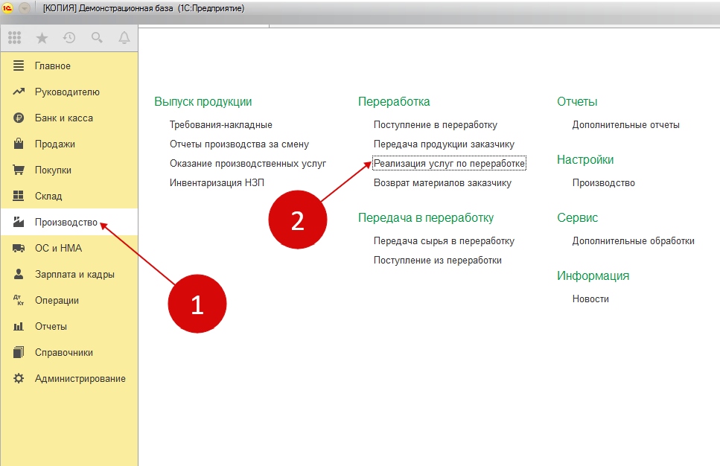Image resolution: width=720 pixels, height=466 pixels.
Task: Click the Информация heading
Action: click(x=593, y=275)
